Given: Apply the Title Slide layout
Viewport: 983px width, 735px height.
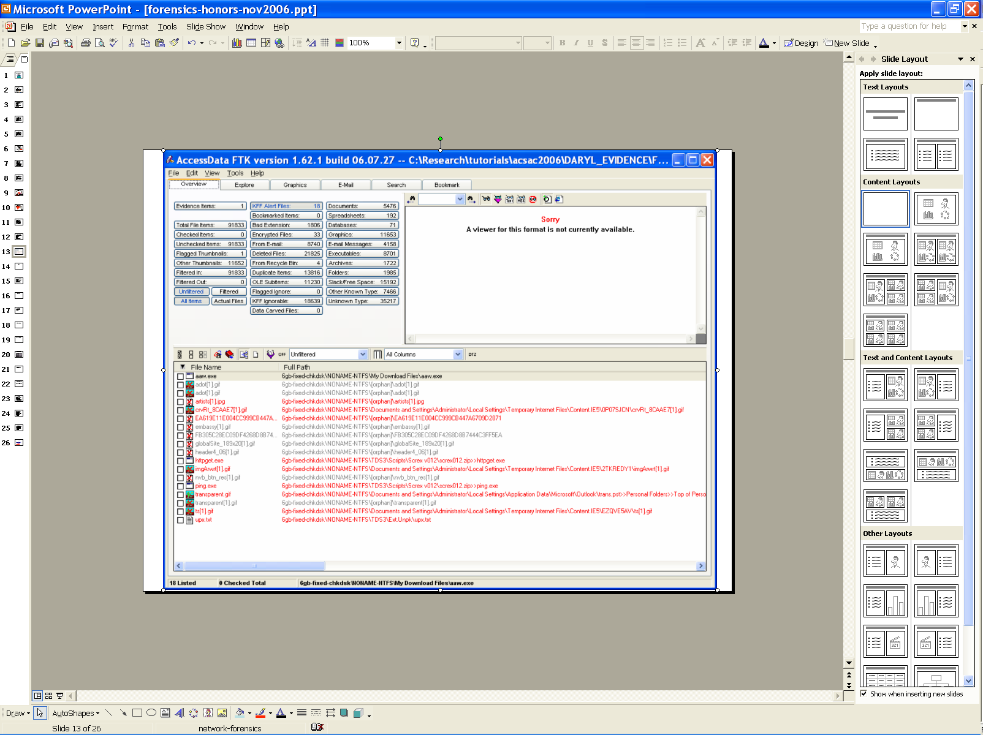Looking at the screenshot, I should 886,114.
